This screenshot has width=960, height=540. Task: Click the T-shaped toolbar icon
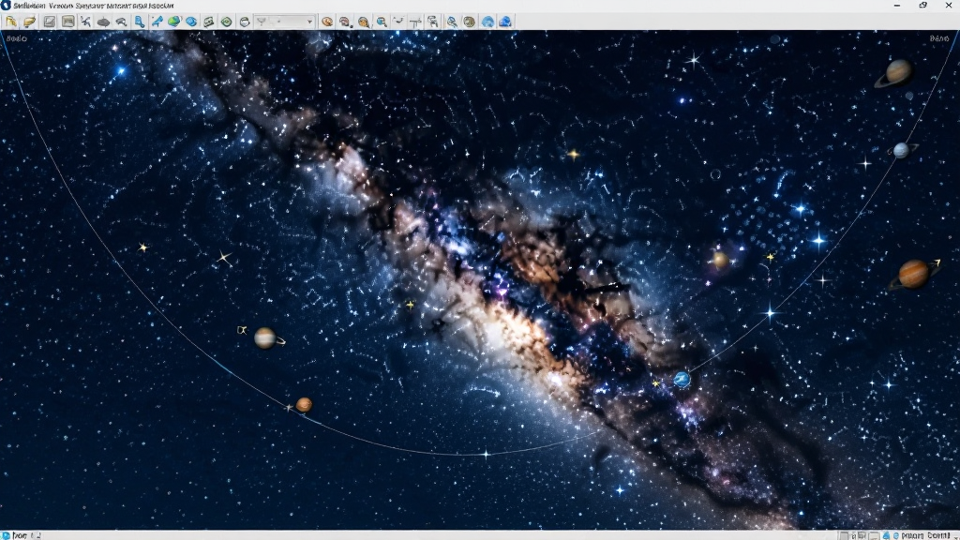click(x=415, y=22)
